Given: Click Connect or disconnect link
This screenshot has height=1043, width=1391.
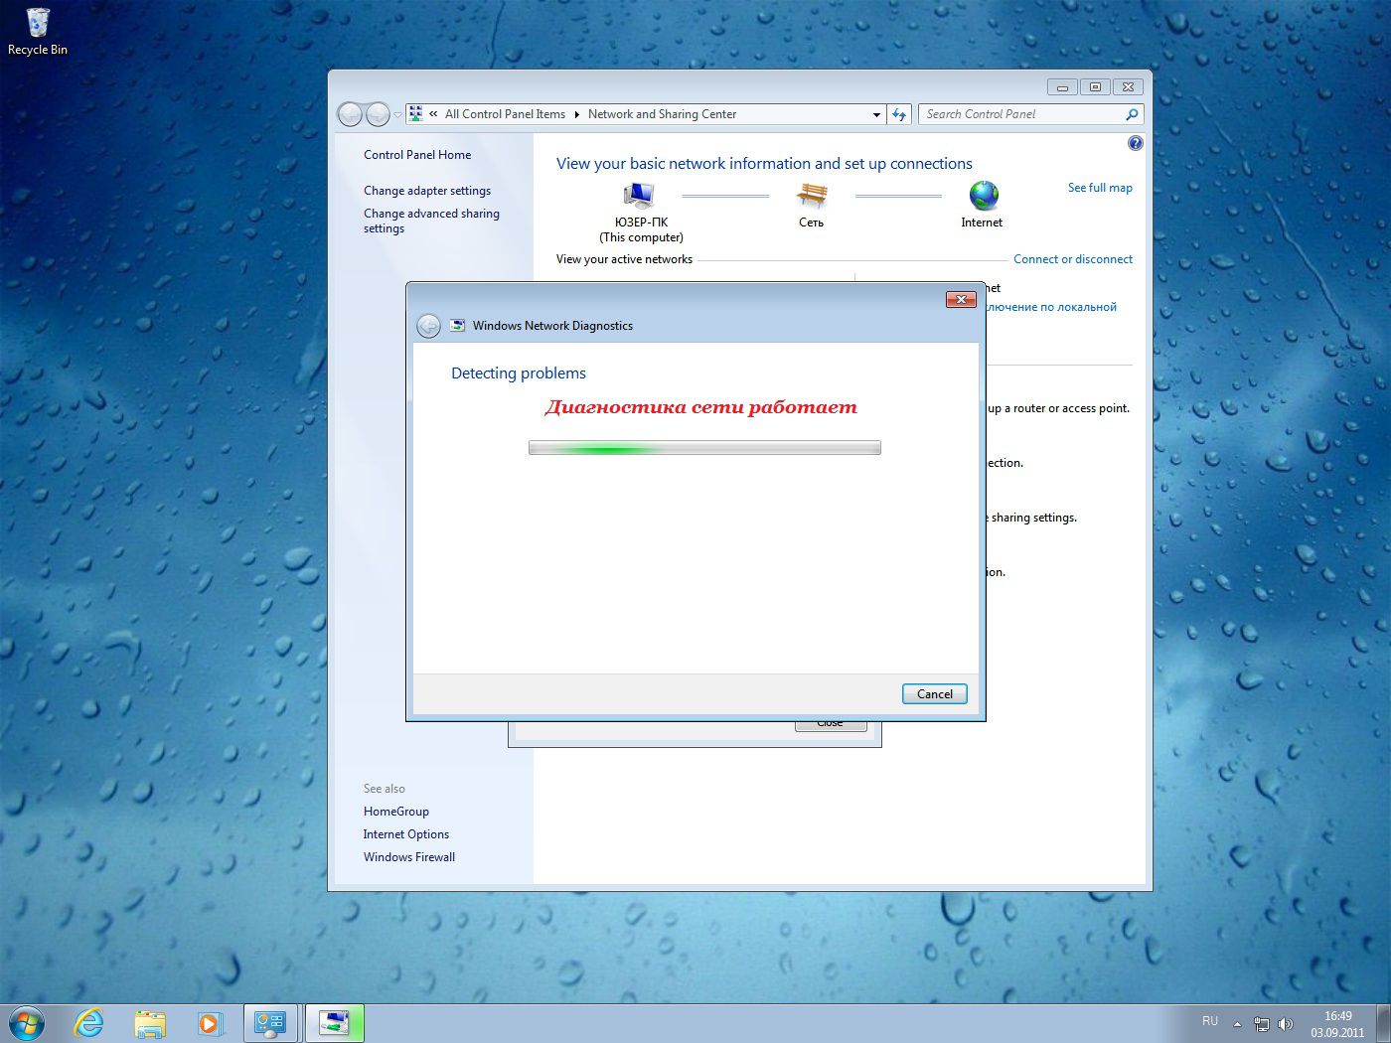Looking at the screenshot, I should coord(1073,259).
